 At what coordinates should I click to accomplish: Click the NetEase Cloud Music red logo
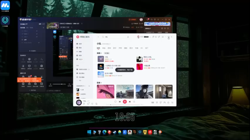point(77,37)
